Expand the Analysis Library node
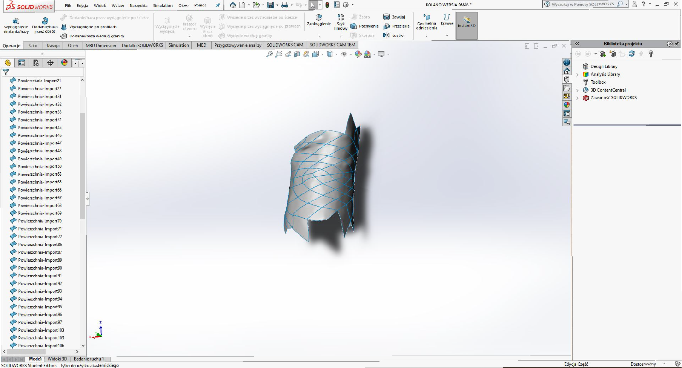Screen dimensions: 682x368 pos(578,75)
